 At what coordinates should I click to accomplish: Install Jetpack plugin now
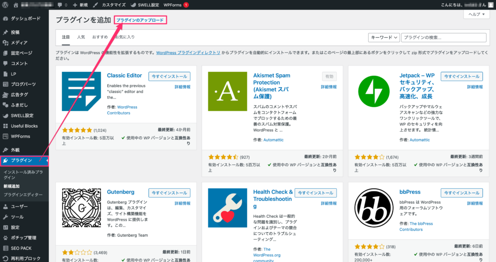pyautogui.click(x=462, y=76)
